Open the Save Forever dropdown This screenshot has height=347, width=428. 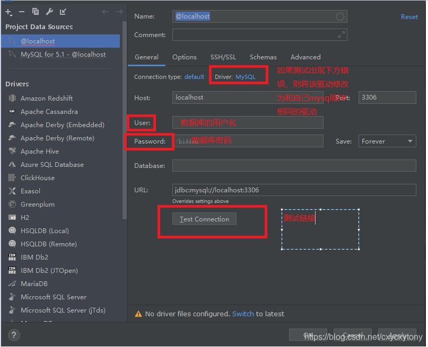click(x=387, y=141)
